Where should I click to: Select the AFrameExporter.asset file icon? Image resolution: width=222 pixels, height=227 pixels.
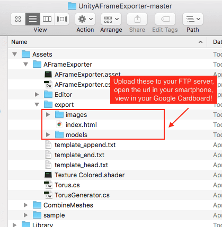click(x=48, y=75)
